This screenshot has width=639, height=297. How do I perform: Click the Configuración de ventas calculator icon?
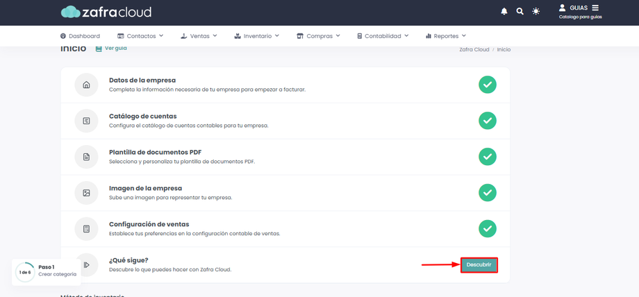[86, 229]
